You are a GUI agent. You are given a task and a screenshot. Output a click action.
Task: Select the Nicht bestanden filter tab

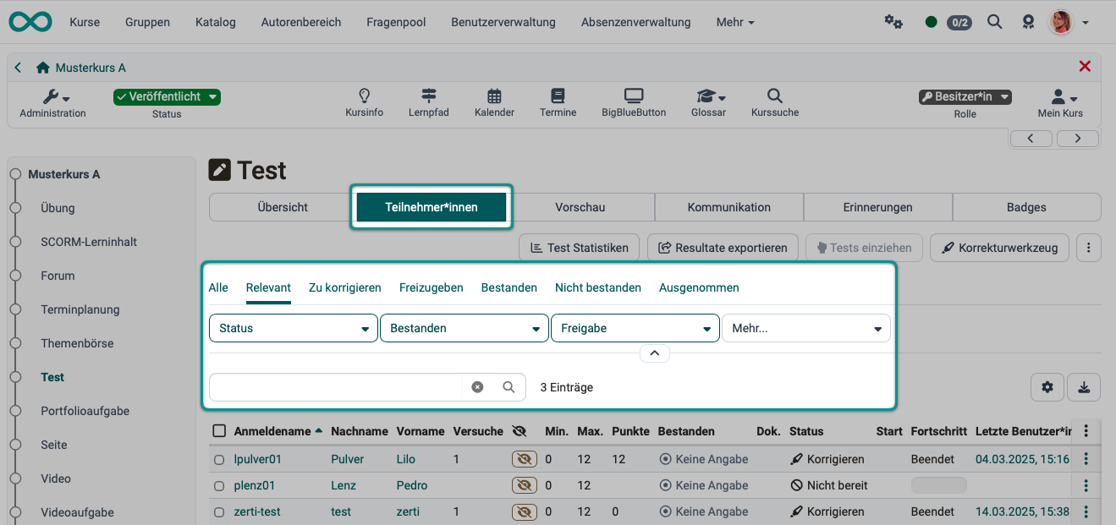coord(598,288)
